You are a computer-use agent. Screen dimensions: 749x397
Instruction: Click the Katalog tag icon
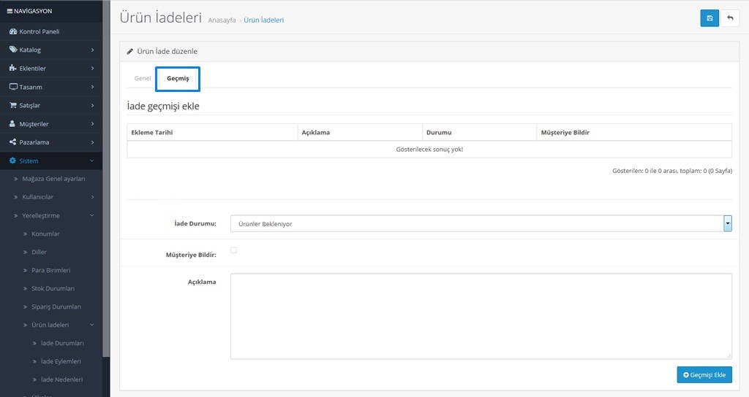13,50
